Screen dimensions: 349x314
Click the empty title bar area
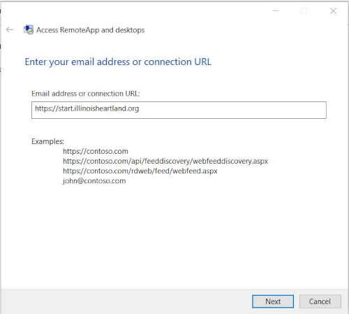tap(140, 10)
